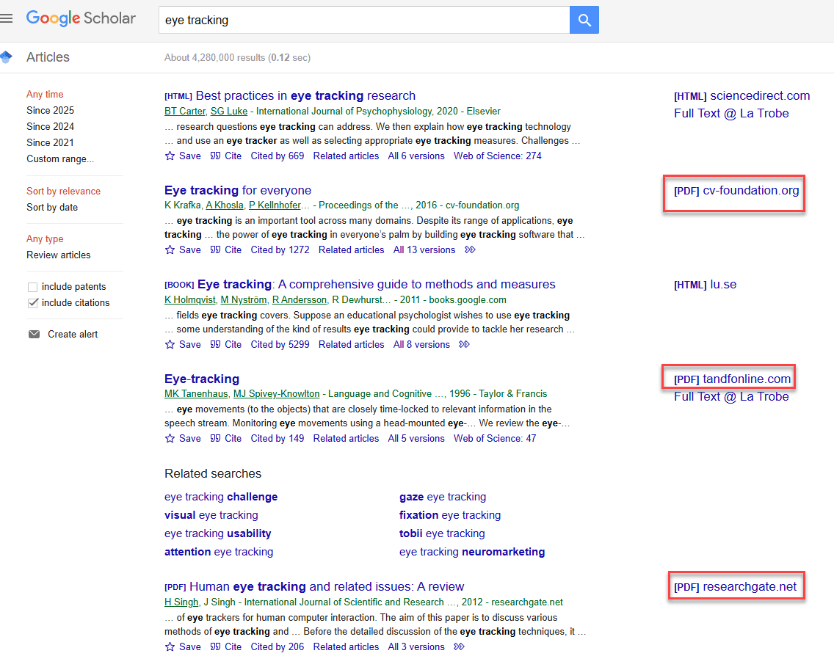
Task: Expand more links for Human eye tracking review
Action: coord(459,647)
